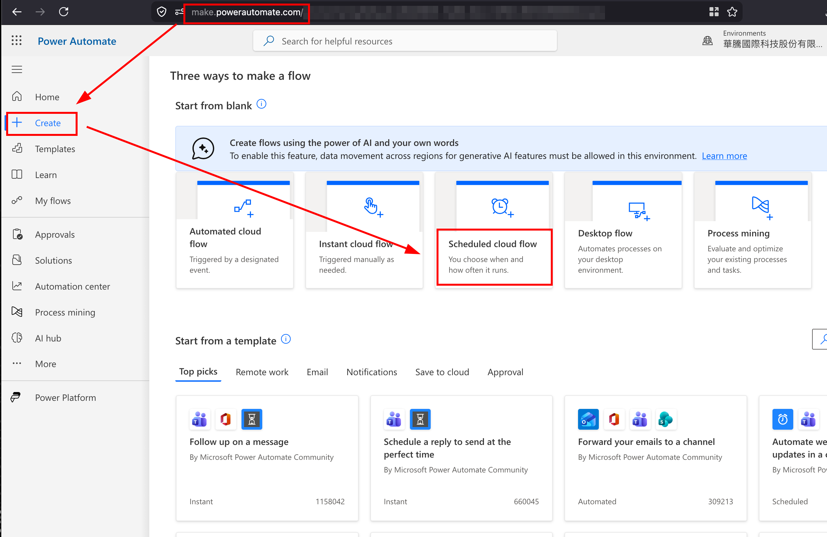Click the Power Platform icon
This screenshot has height=537, width=827.
16,397
